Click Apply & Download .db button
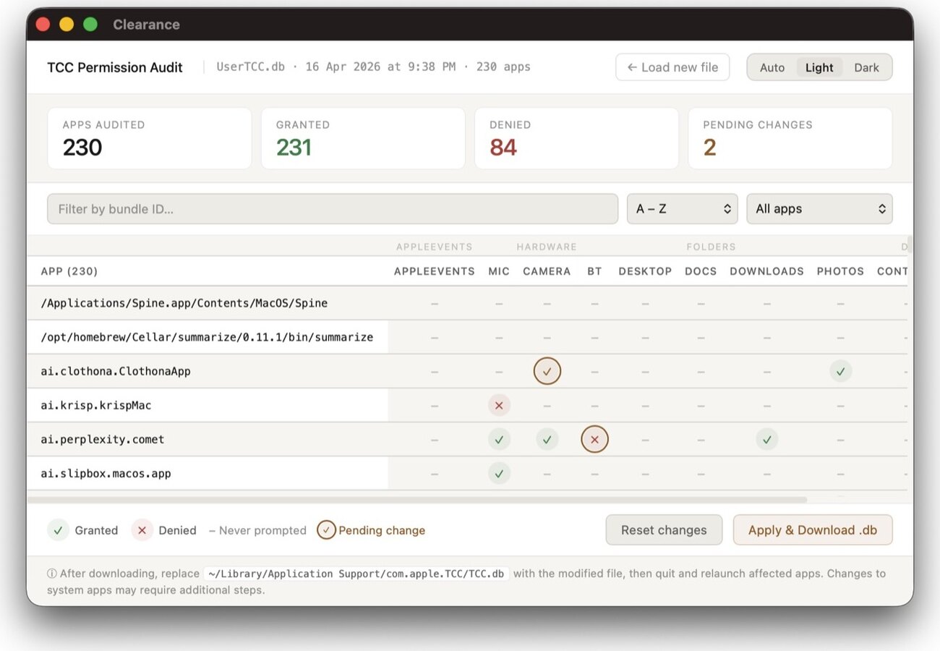Image resolution: width=940 pixels, height=651 pixels. coord(813,530)
